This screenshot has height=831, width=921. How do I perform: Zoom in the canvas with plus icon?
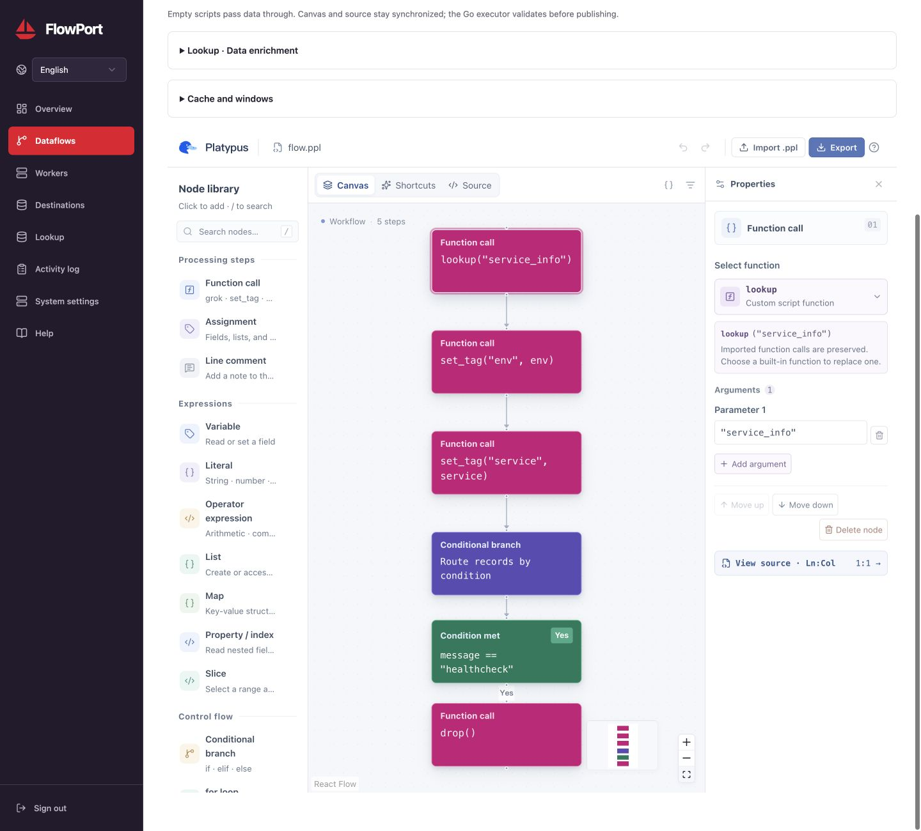686,742
